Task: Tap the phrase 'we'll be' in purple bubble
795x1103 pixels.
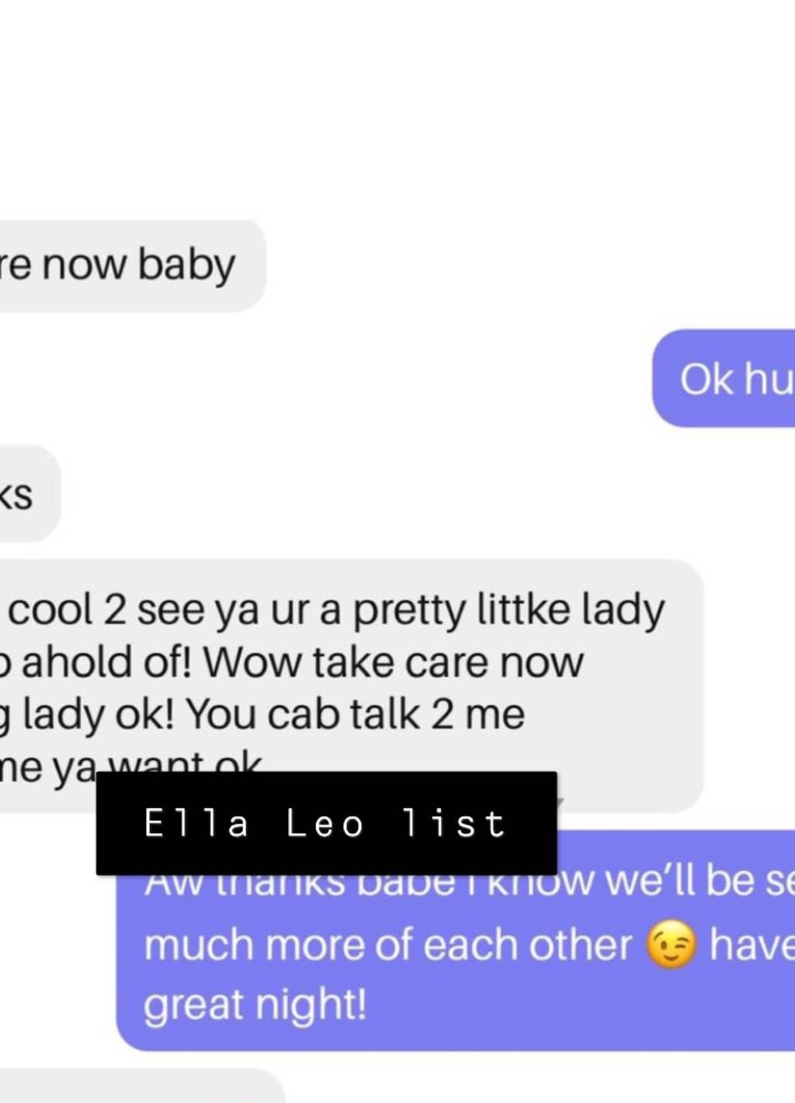Action: pos(679,880)
